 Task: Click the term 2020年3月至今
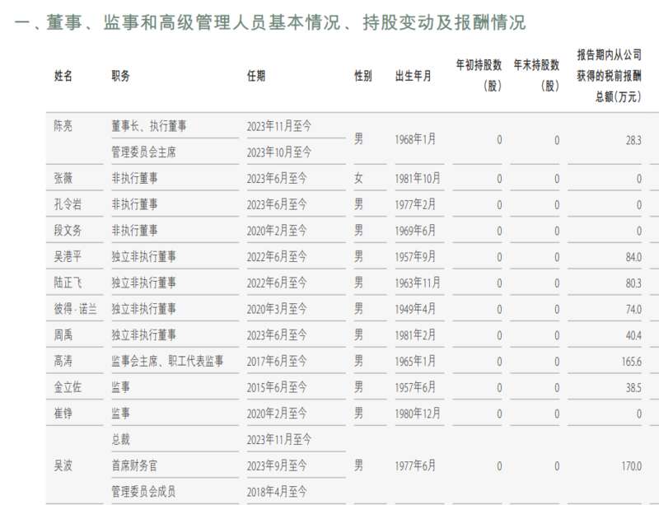click(x=277, y=309)
